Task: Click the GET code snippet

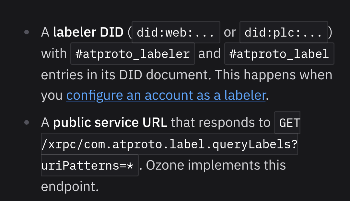Action: [x=287, y=123]
